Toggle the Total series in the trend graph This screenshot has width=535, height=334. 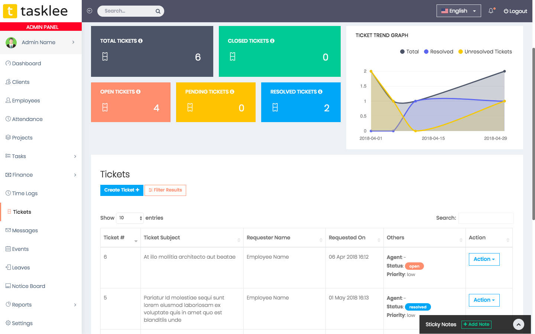[409, 52]
